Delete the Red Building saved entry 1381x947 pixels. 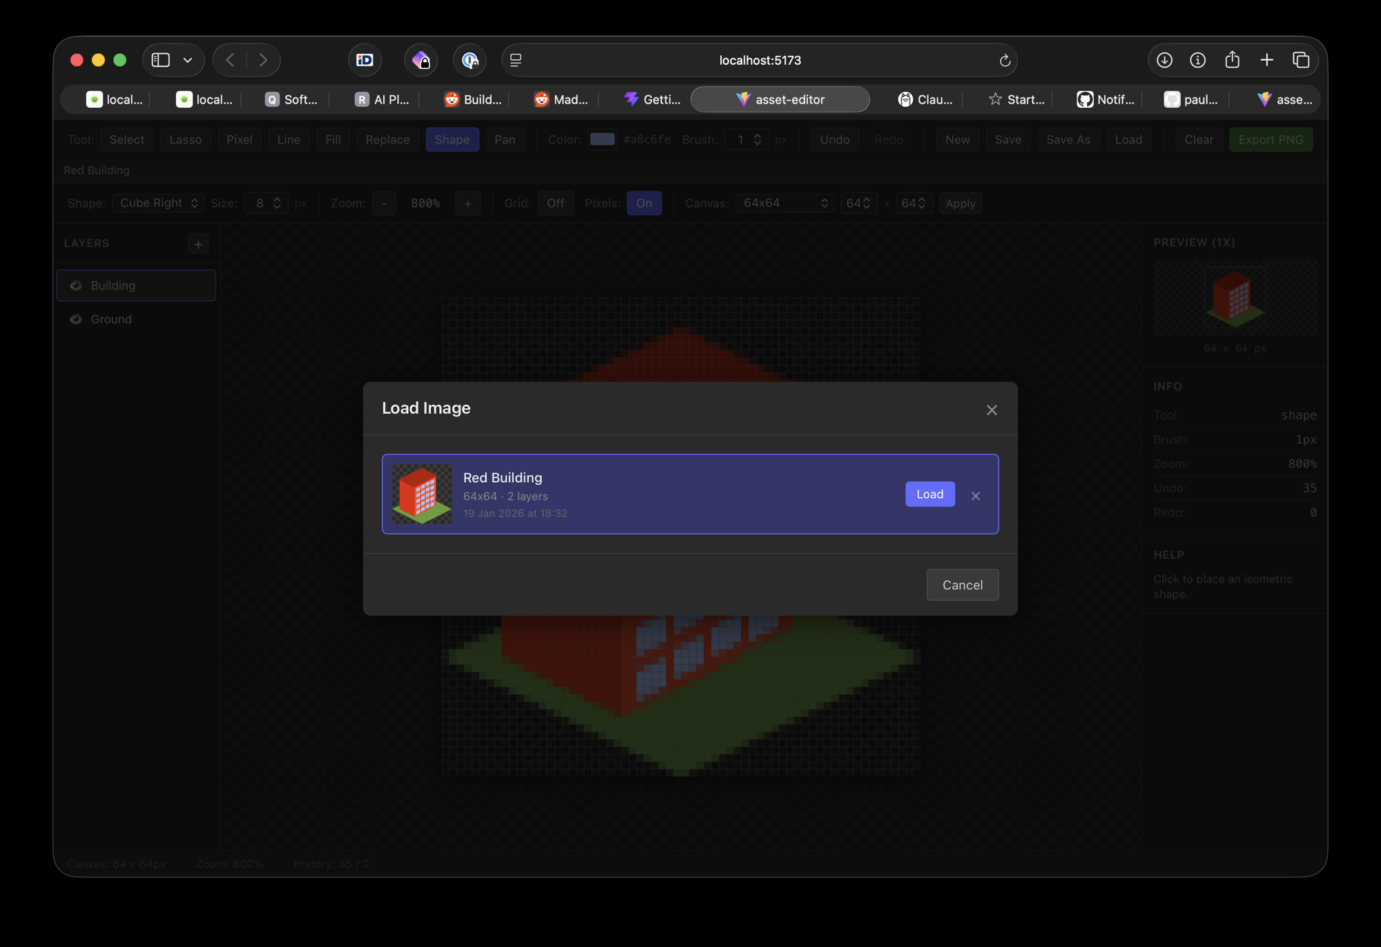(976, 495)
